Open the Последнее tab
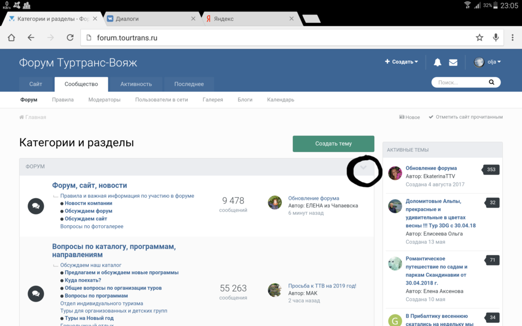 (x=189, y=84)
